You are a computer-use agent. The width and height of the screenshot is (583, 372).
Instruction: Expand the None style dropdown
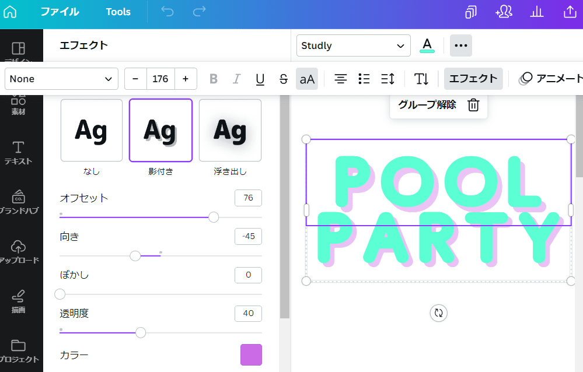(x=61, y=79)
